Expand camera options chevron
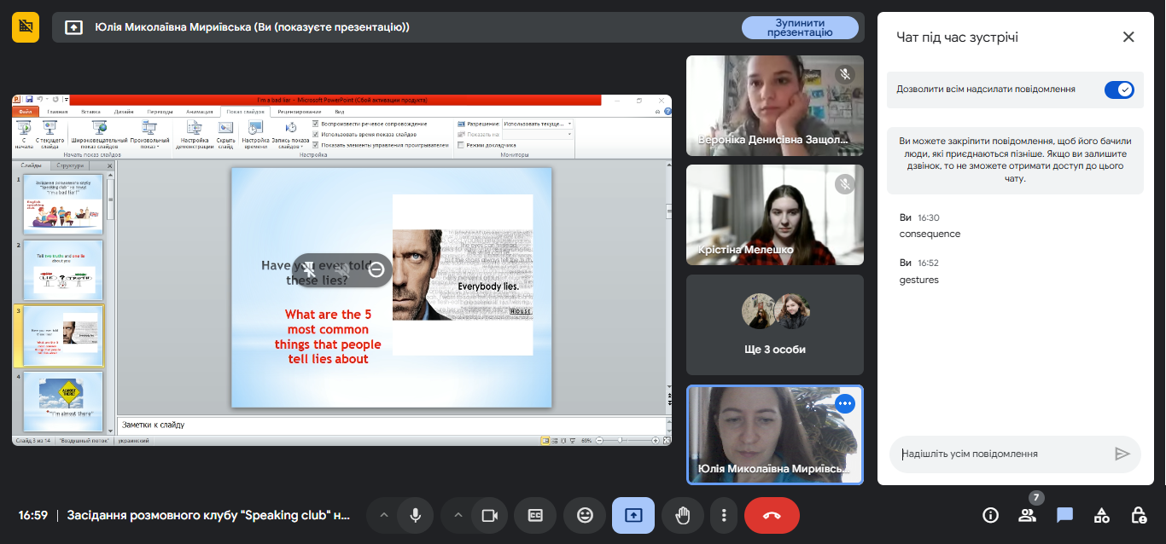The height and width of the screenshot is (544, 1166). [458, 515]
